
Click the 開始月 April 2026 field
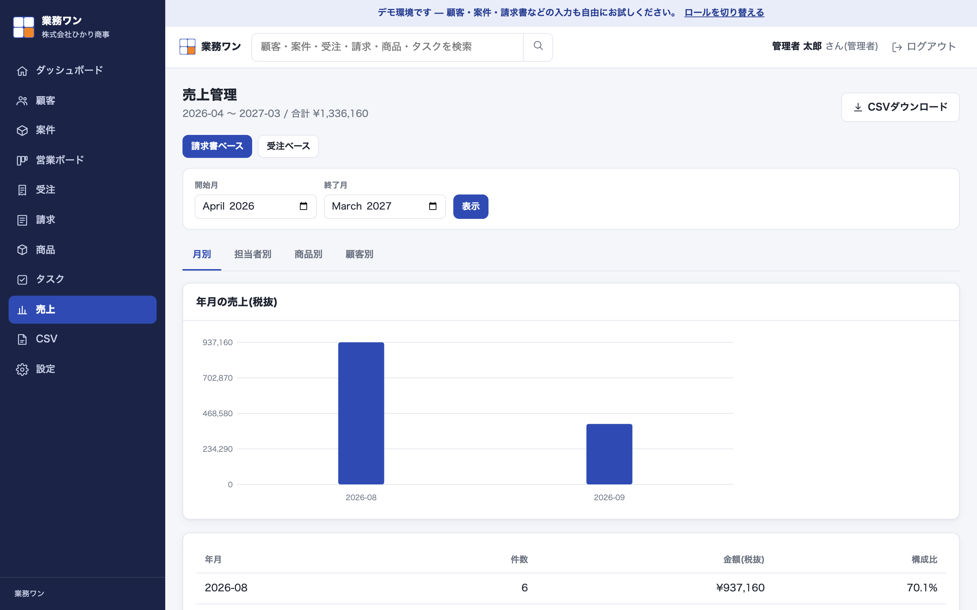tap(255, 207)
